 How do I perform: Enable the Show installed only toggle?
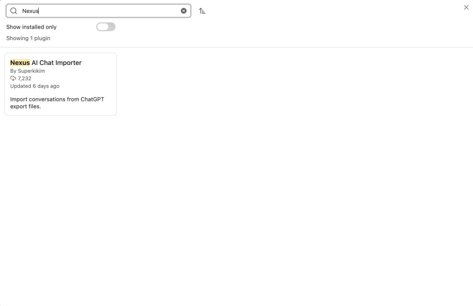(106, 27)
